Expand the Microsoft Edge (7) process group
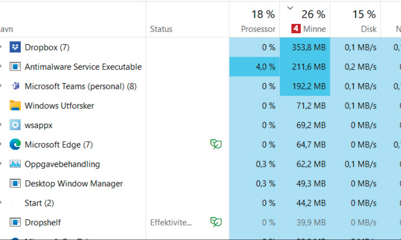 click(2, 144)
